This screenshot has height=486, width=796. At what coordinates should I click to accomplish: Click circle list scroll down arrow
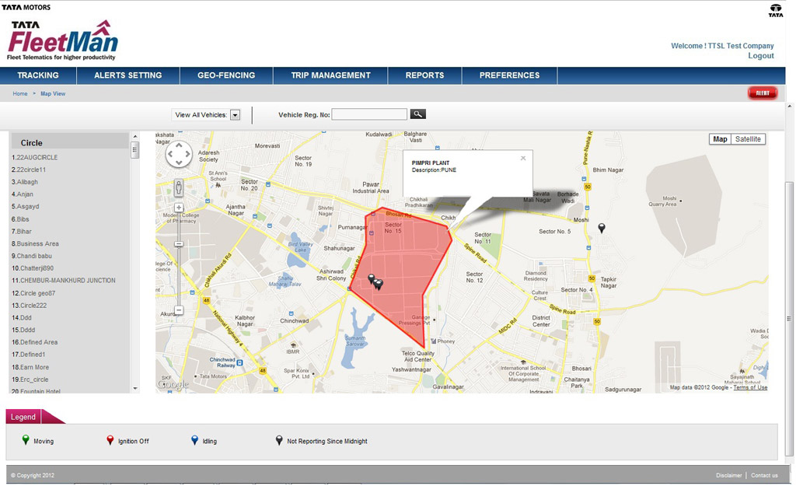point(134,389)
